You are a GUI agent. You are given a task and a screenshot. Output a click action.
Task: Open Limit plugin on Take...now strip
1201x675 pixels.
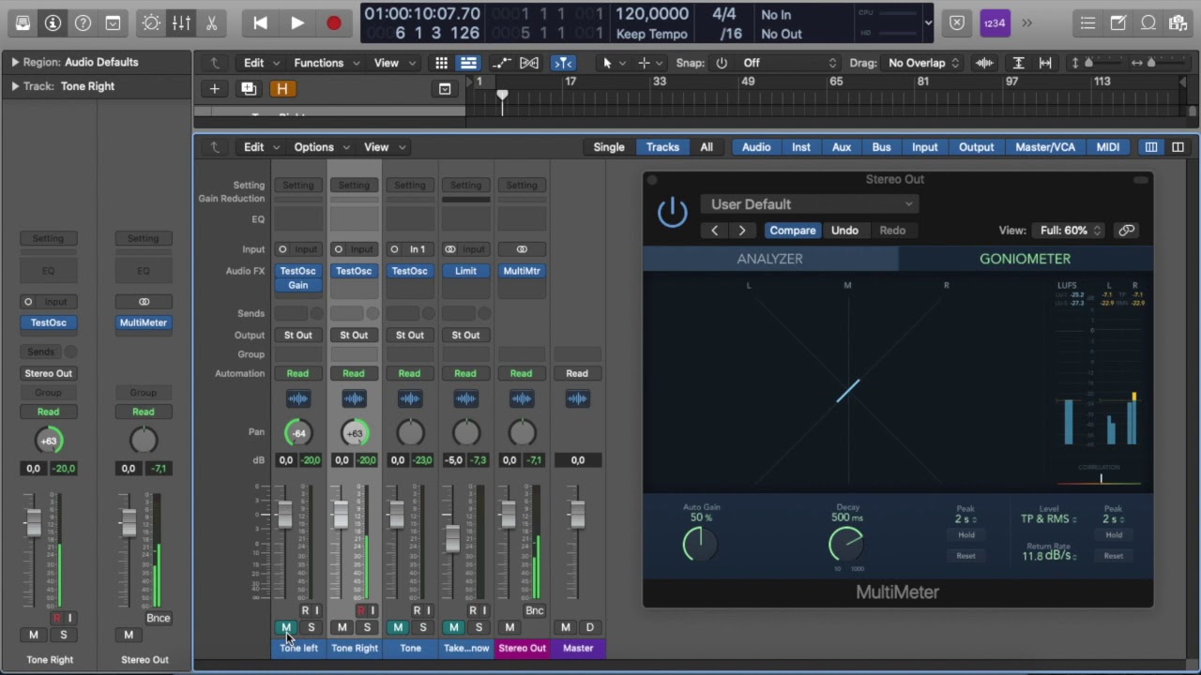pyautogui.click(x=465, y=271)
